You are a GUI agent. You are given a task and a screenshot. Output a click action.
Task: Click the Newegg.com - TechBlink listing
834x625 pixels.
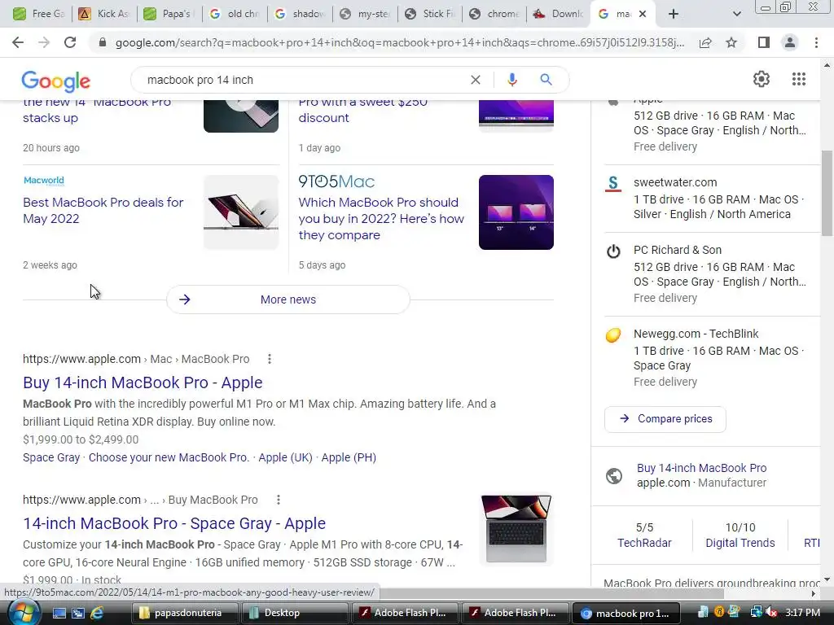(712, 357)
